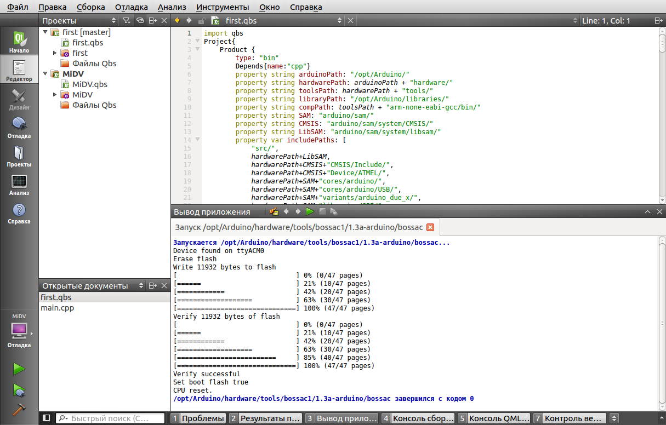
Task: Expand the MiDV subproject tree node
Action: point(55,95)
